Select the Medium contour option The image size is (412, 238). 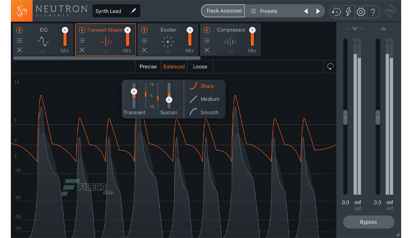pos(209,99)
